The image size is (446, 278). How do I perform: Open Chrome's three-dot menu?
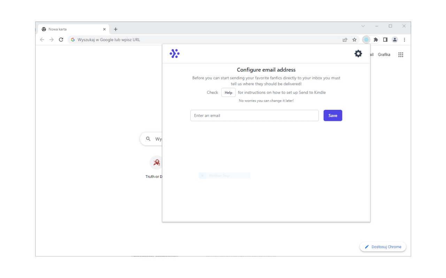[405, 40]
